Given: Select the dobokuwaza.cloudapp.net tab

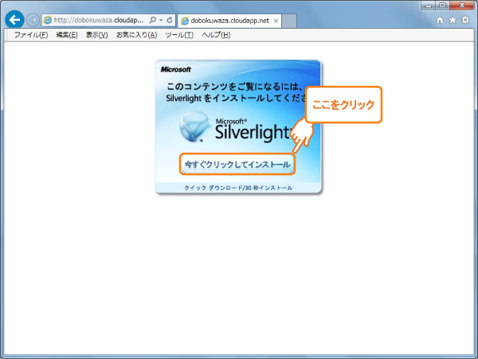Looking at the screenshot, I should [x=229, y=21].
